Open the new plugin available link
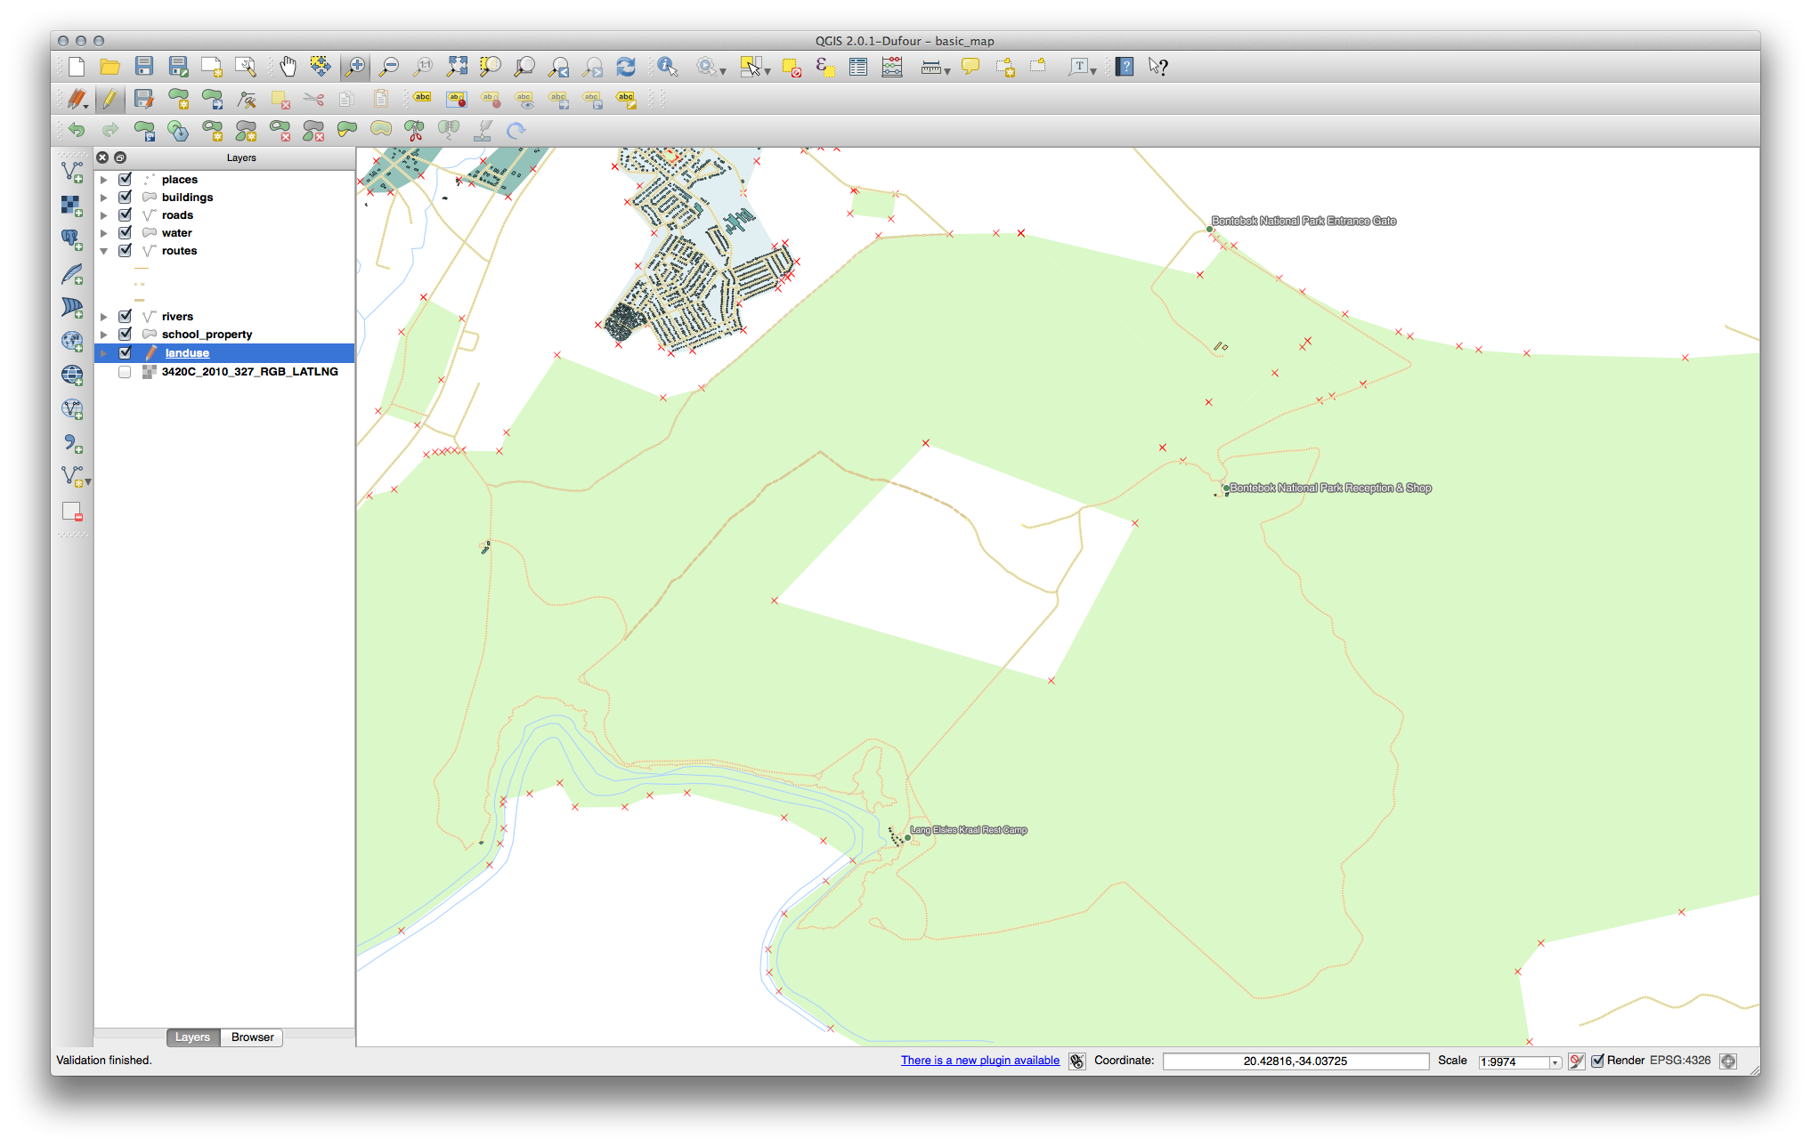This screenshot has height=1146, width=1811. pos(979,1061)
